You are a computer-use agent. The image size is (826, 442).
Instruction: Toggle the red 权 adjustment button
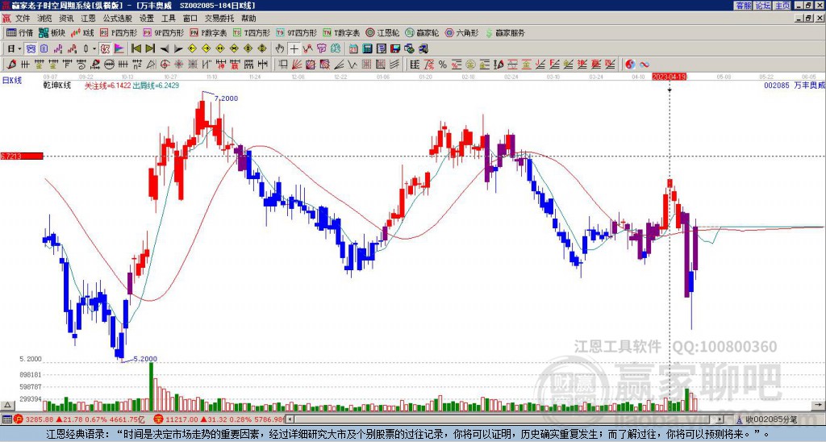coord(106,49)
